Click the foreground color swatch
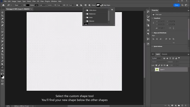The height and width of the screenshot is (107, 190). (1, 76)
